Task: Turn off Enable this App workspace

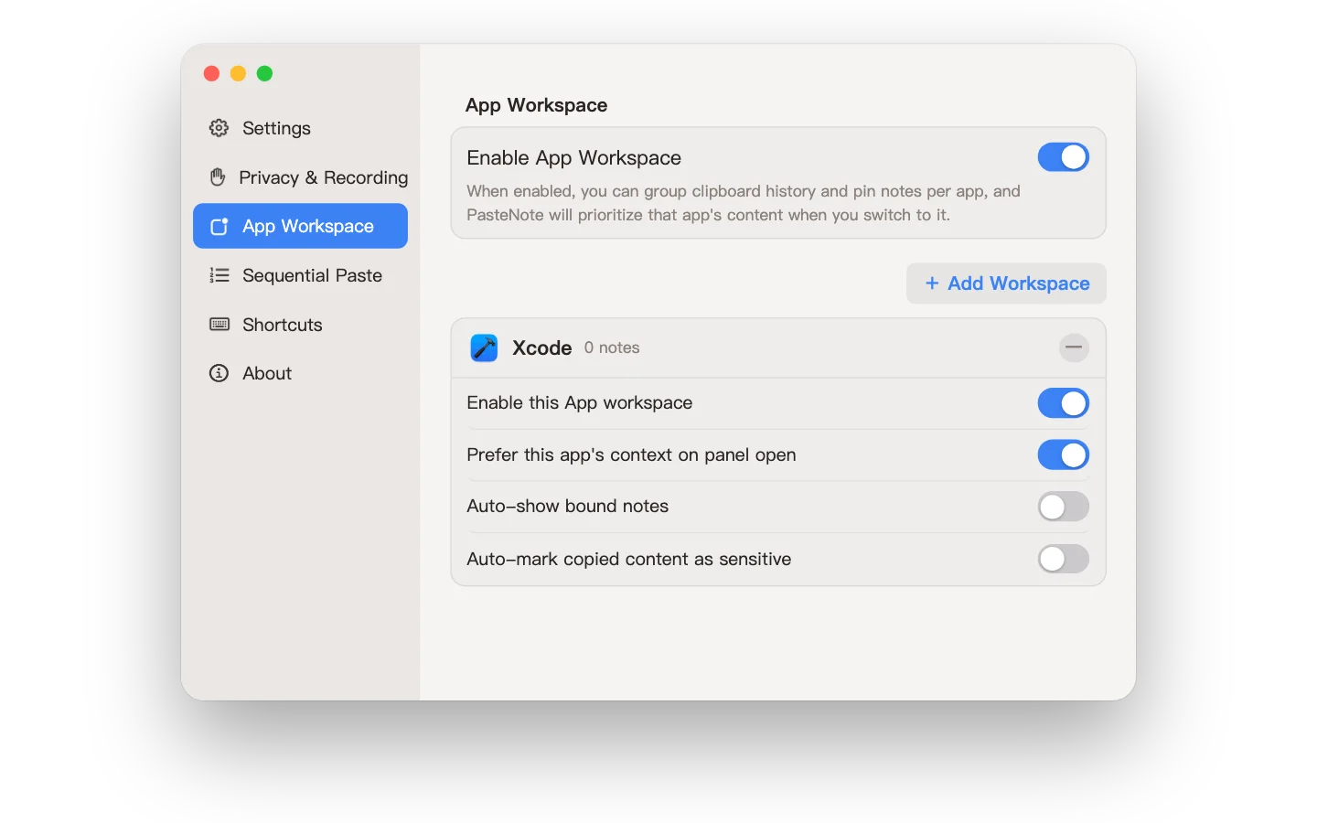Action: (1063, 403)
